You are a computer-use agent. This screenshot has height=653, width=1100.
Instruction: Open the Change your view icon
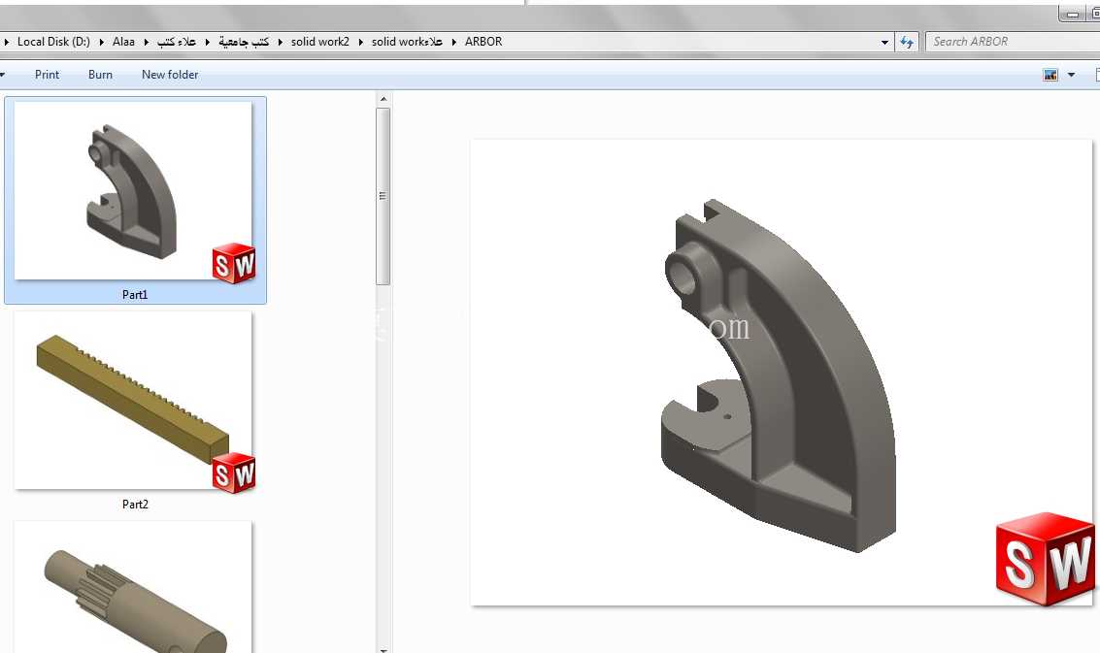(1050, 75)
